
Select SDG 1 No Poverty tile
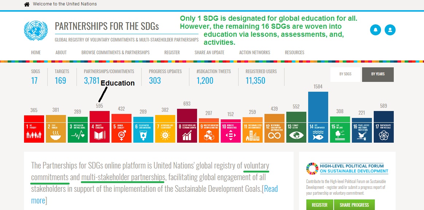(x=34, y=132)
